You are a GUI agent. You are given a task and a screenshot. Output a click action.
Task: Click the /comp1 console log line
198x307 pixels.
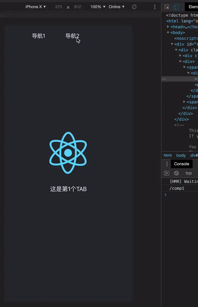(x=177, y=188)
